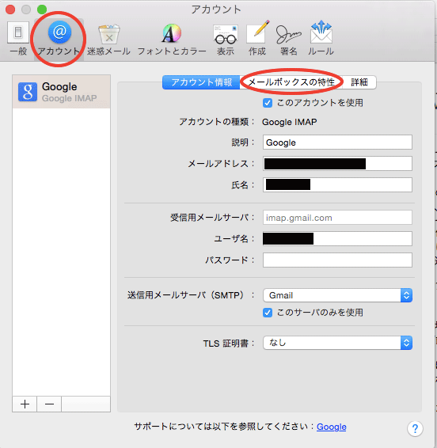Open the 表示 viewing preferences pane

226,40
